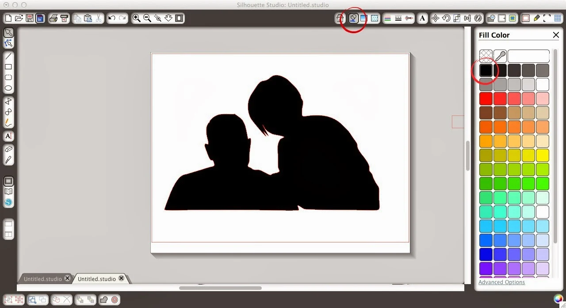Open the Text Style panel

[x=422, y=18]
